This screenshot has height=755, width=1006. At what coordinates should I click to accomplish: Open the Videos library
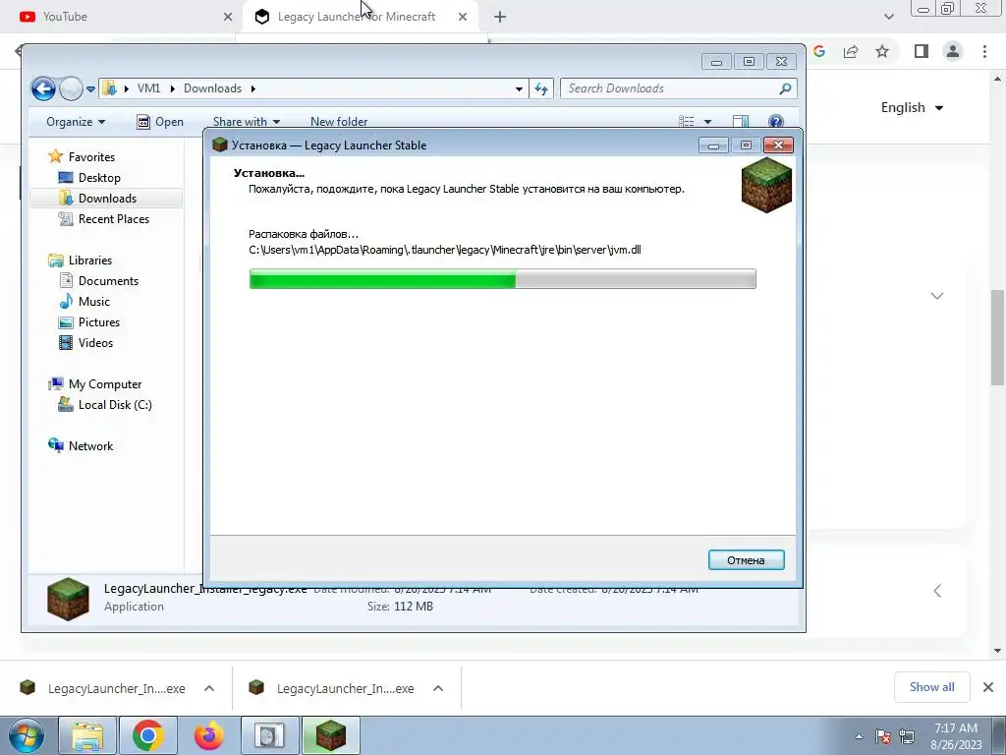click(x=85, y=343)
